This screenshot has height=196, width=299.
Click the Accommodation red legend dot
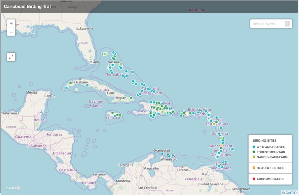[254, 179]
